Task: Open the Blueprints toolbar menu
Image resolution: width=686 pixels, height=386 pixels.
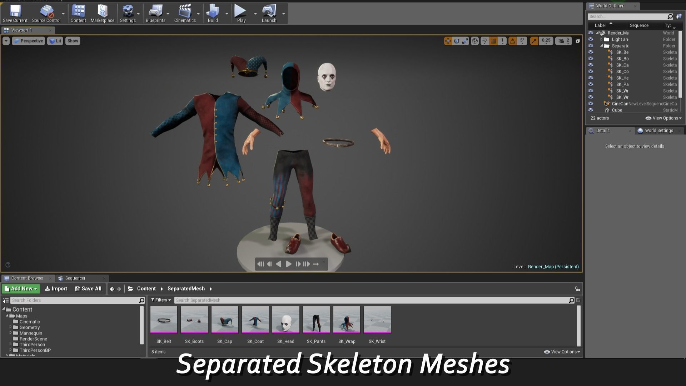Action: [155, 14]
